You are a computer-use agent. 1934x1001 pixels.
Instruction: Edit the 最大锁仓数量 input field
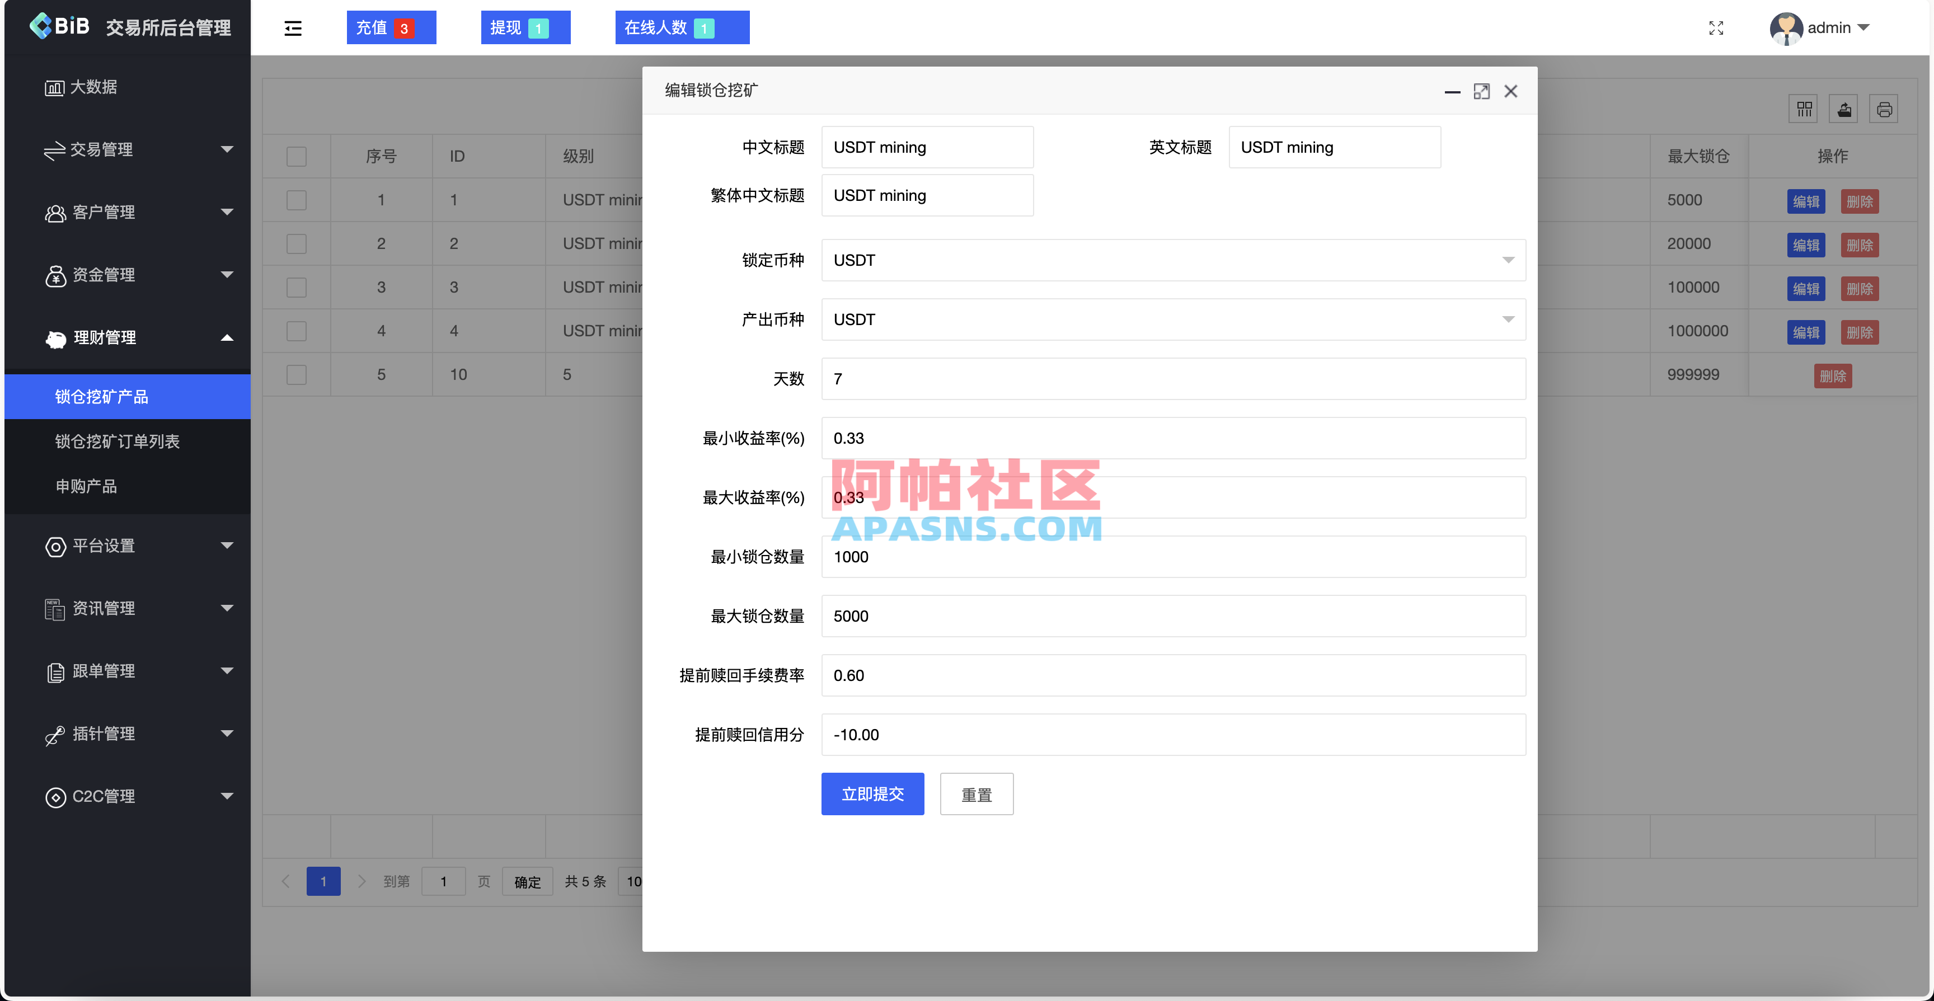1173,616
